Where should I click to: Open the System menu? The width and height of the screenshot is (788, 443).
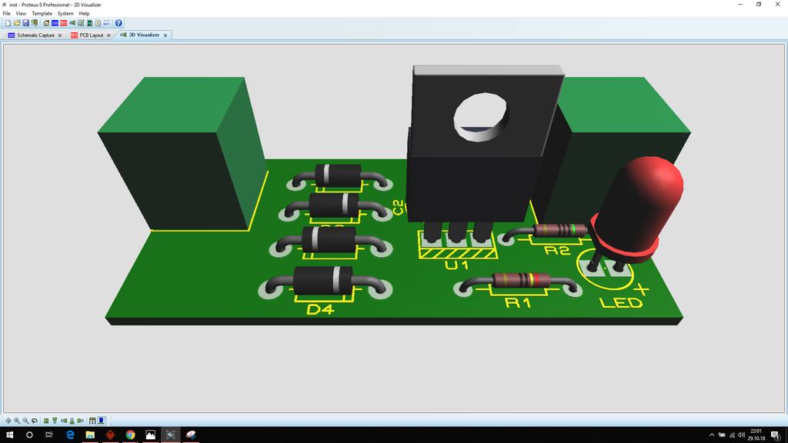pos(65,14)
